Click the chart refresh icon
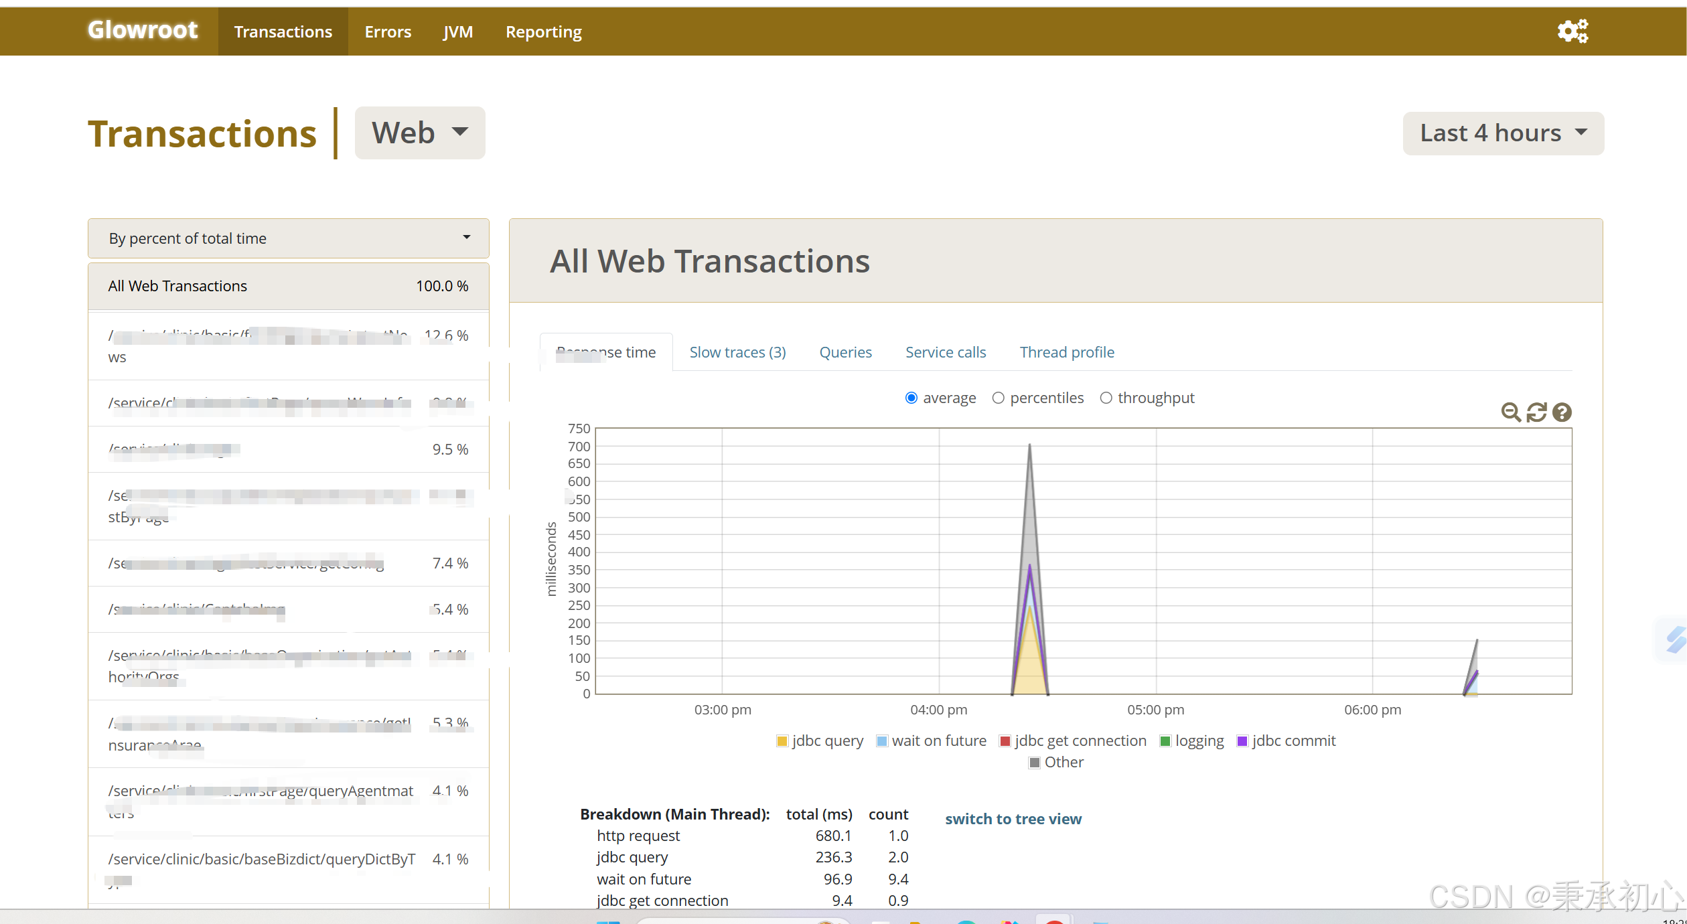 point(1536,412)
